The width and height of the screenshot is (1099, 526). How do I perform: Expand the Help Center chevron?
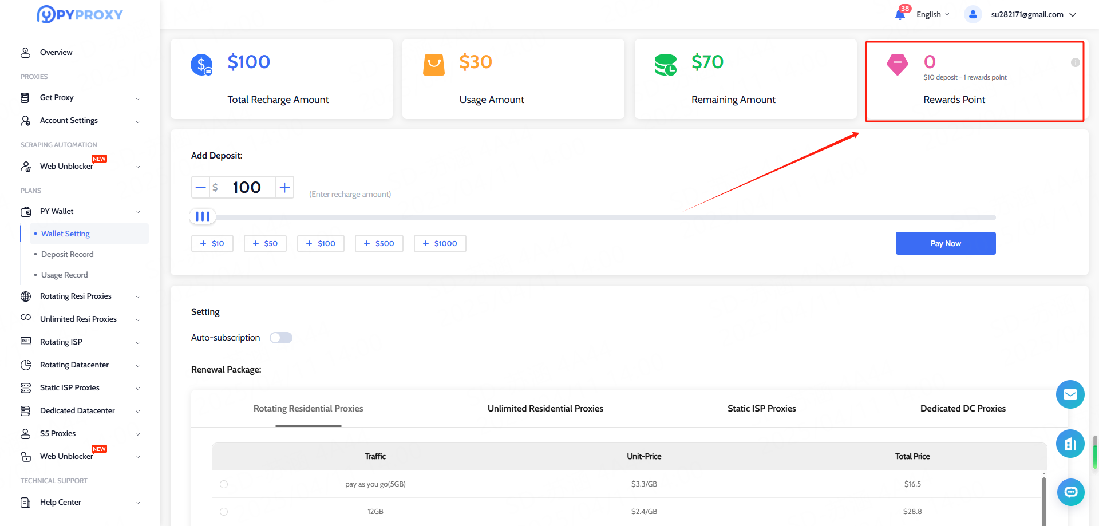click(138, 503)
